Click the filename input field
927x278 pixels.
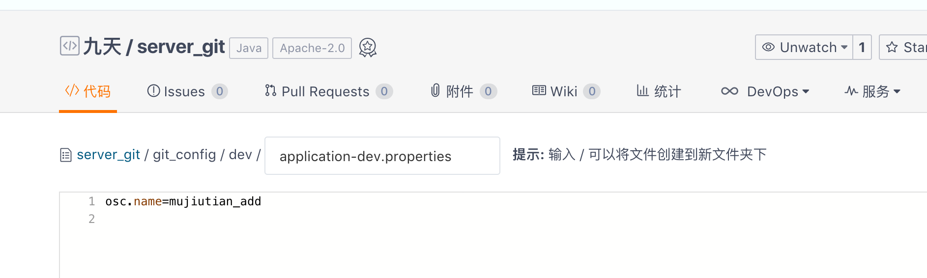(382, 156)
